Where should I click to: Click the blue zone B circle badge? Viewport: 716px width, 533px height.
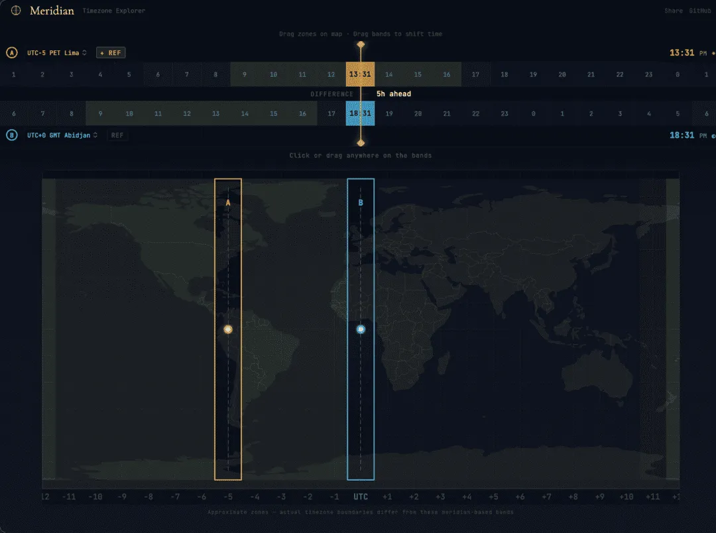click(11, 135)
